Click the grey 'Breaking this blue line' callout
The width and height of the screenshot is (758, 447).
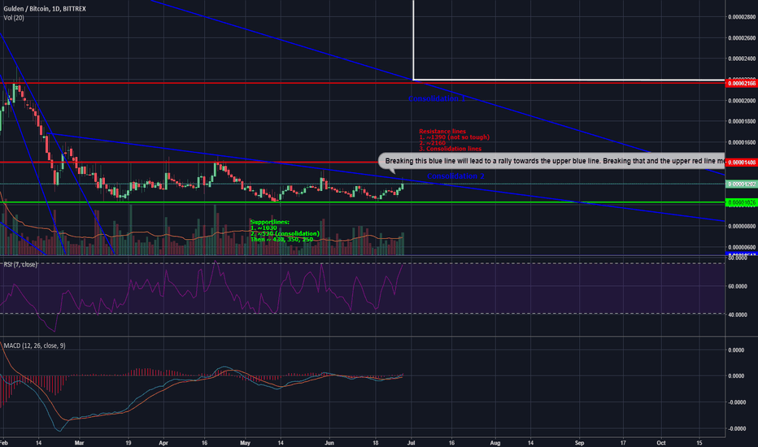click(551, 161)
